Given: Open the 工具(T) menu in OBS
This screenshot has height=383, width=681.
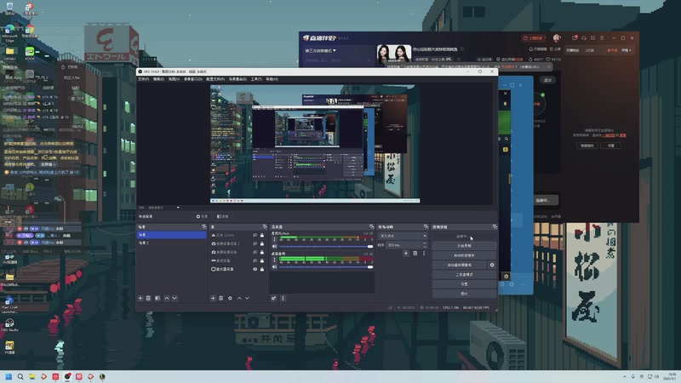Looking at the screenshot, I should 256,79.
